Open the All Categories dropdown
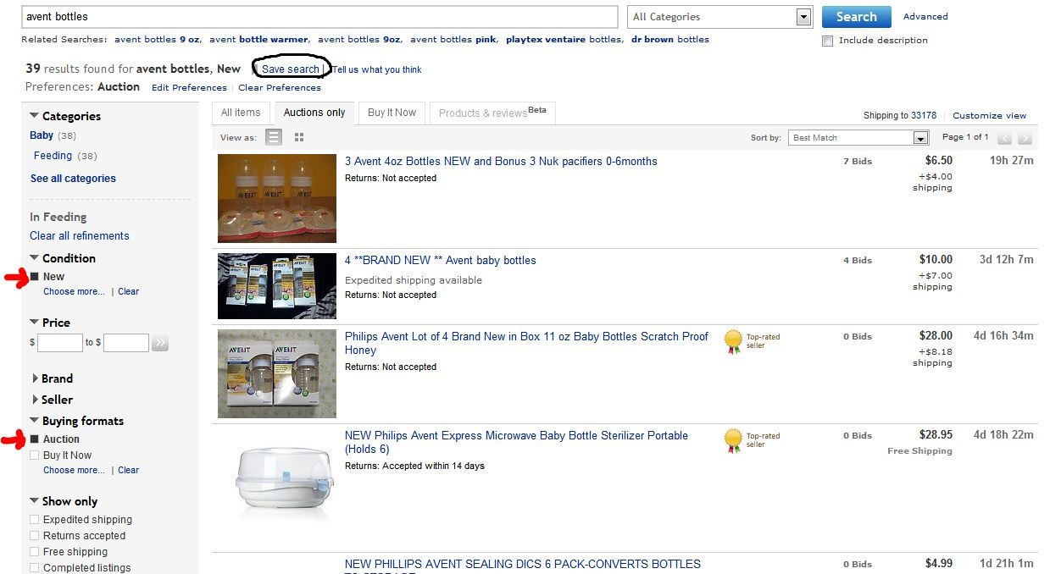Viewport: 1050px width, 574px height. pos(719,17)
